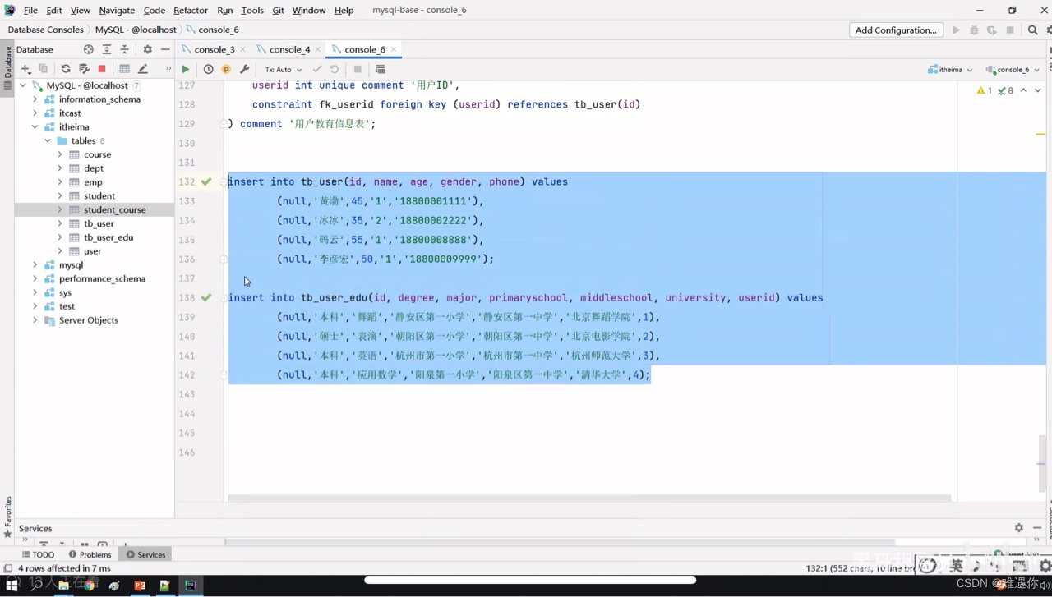Click the Edit Source pencil icon
Screen dimensions: 1052x597
pyautogui.click(x=143, y=69)
